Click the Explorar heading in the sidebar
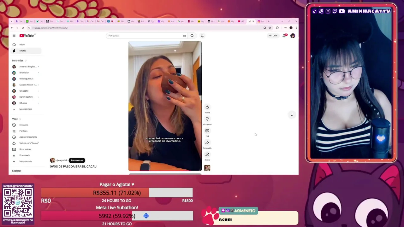Viewport: 404px width, 227px height. pos(17,171)
